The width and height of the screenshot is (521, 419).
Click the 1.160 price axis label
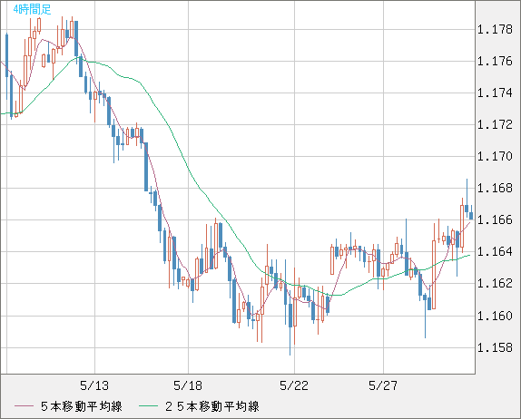pos(495,316)
